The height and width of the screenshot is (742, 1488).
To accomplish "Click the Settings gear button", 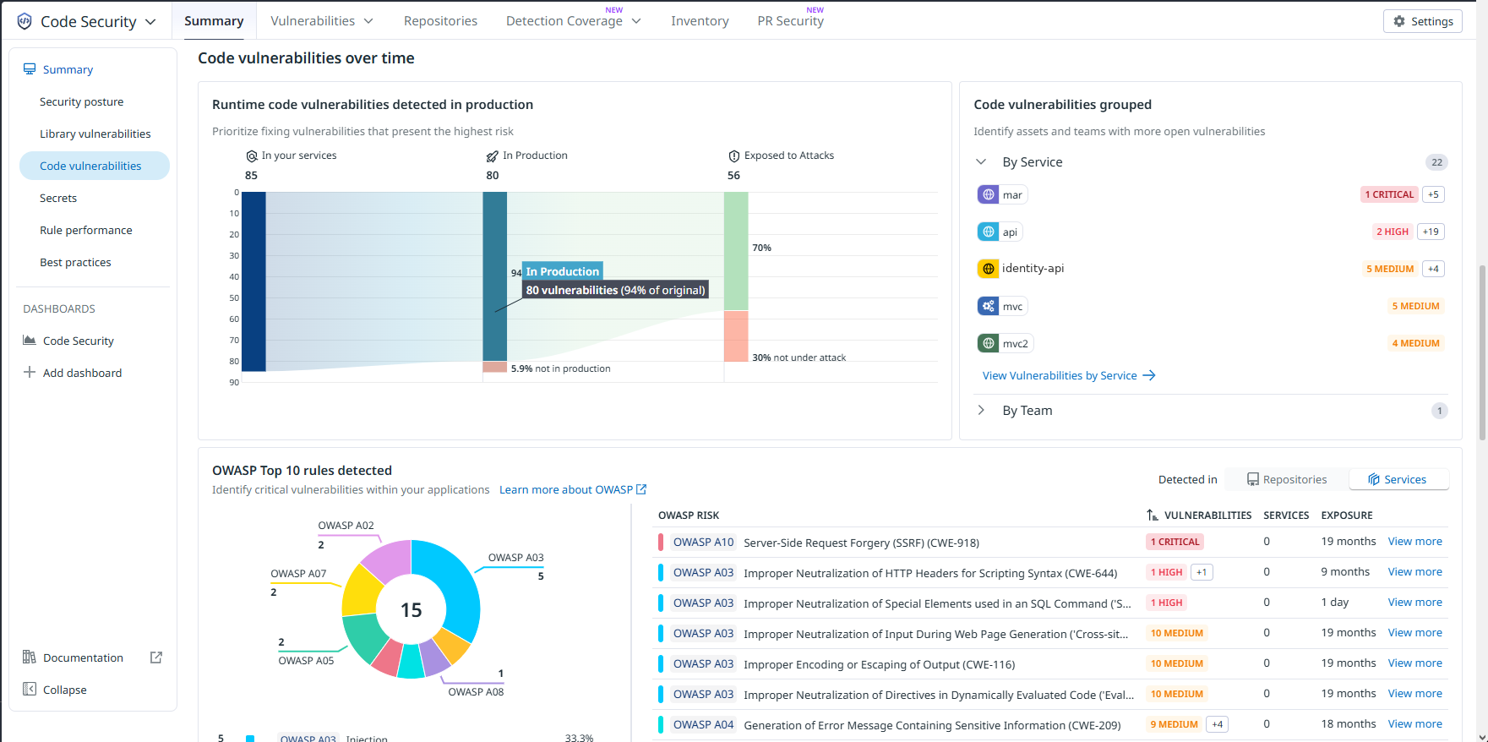I will point(1422,21).
